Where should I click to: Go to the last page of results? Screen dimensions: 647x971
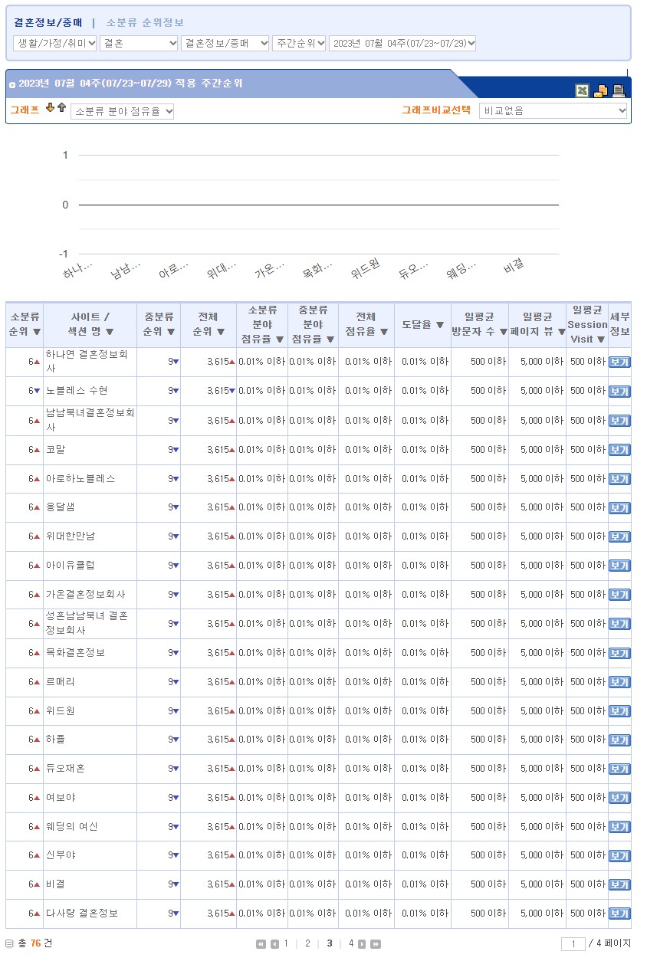[376, 944]
